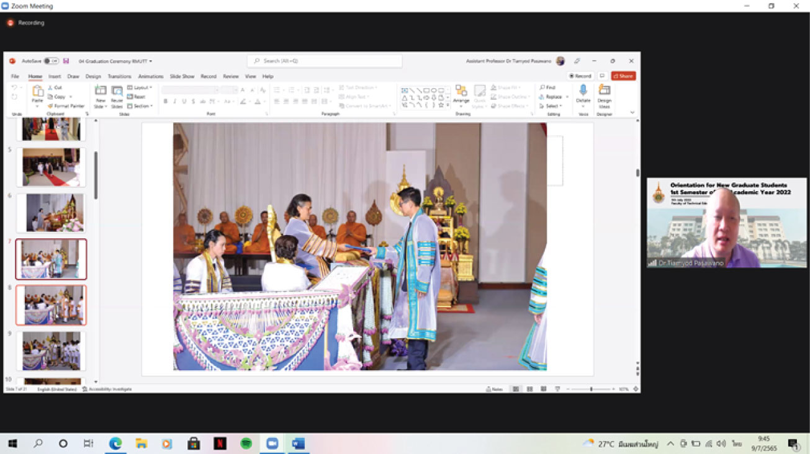
Task: Click the Windows Start button
Action: point(12,443)
